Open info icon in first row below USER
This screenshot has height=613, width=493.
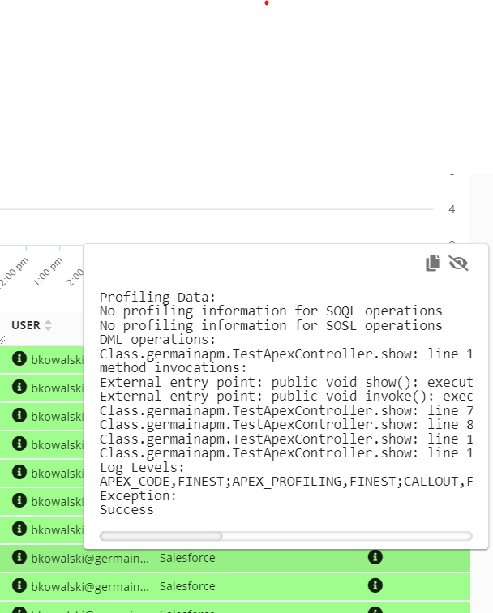pyautogui.click(x=19, y=358)
